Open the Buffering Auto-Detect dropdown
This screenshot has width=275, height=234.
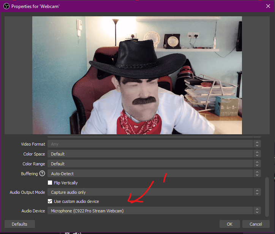pos(154,174)
